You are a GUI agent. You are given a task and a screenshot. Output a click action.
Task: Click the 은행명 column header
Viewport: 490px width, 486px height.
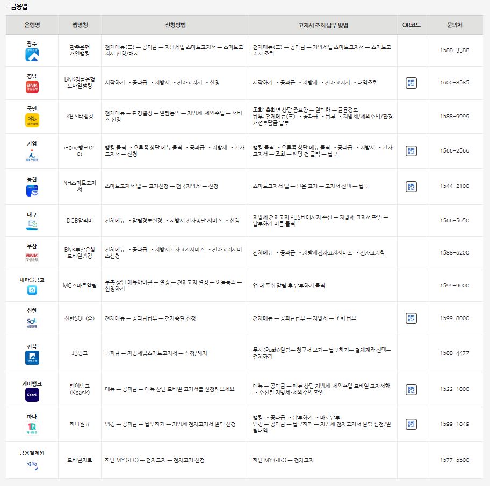(x=32, y=25)
